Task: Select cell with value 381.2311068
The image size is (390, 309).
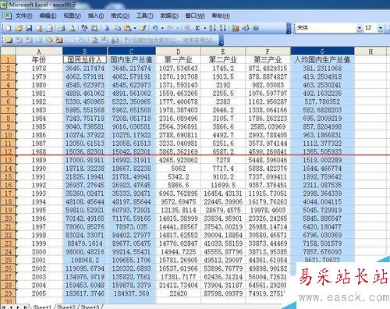Action: (322, 69)
